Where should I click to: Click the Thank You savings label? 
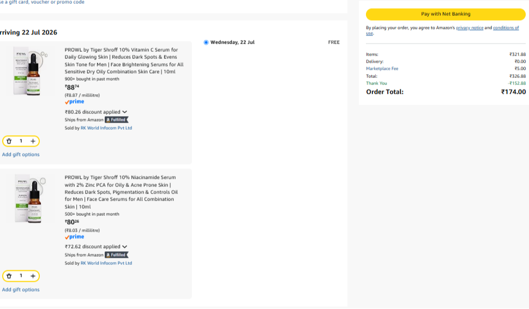pyautogui.click(x=376, y=83)
